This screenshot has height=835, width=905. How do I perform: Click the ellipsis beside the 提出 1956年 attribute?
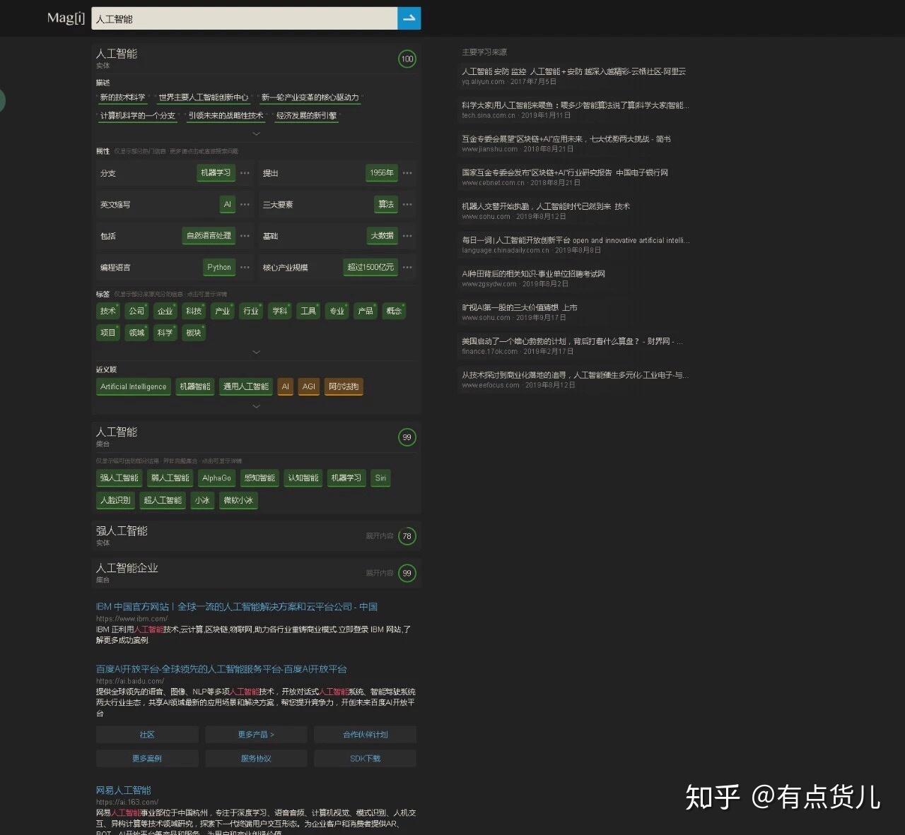tap(407, 173)
